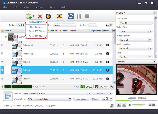Open the Add DVD dropdown arrow
Viewport: 158px width, 114px height.
point(34,16)
